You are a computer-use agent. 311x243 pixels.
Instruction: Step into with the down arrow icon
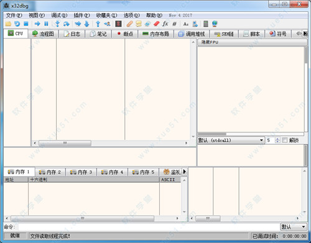[x=57, y=24]
